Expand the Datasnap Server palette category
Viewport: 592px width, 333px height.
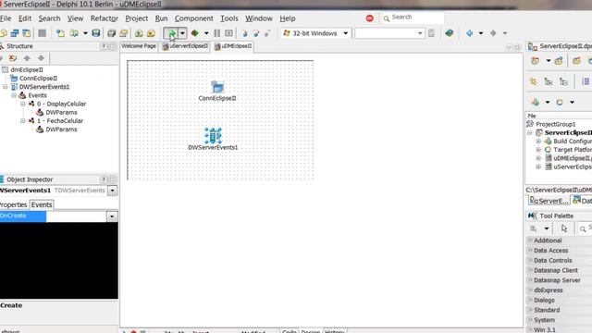pos(530,280)
